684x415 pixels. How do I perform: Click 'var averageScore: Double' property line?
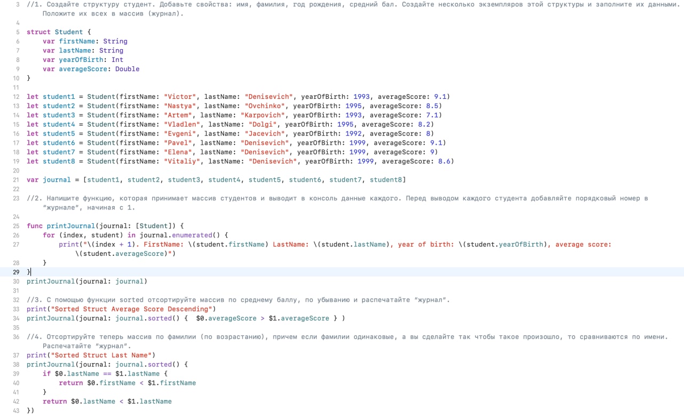[x=91, y=69]
